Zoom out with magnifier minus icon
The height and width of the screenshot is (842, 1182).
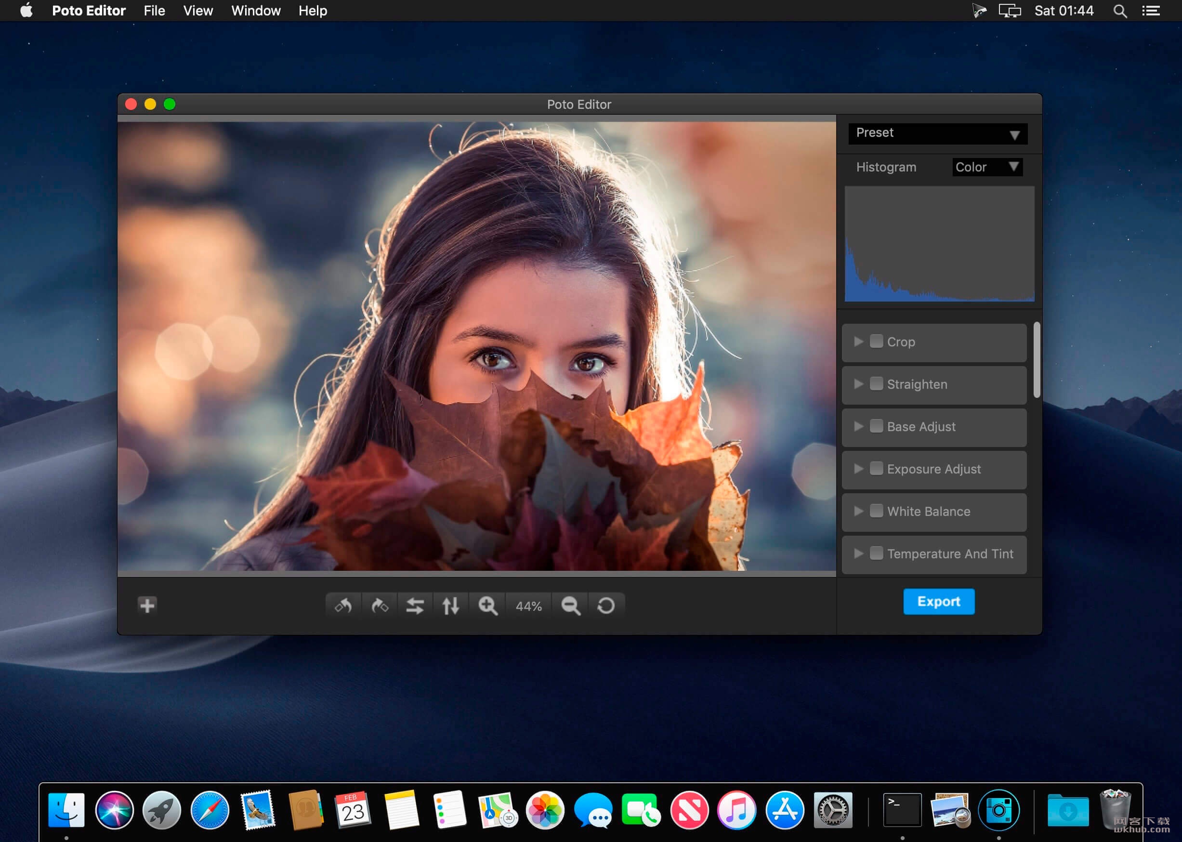click(571, 605)
